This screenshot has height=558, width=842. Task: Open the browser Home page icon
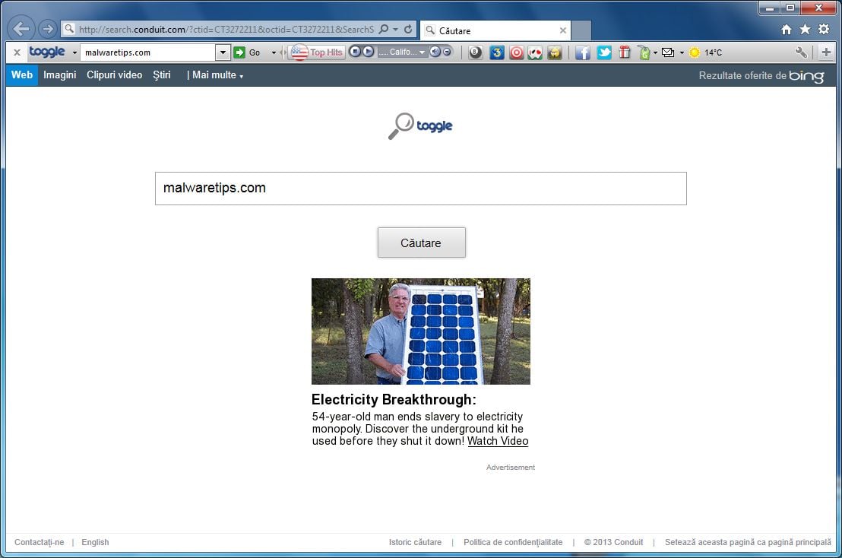point(787,30)
